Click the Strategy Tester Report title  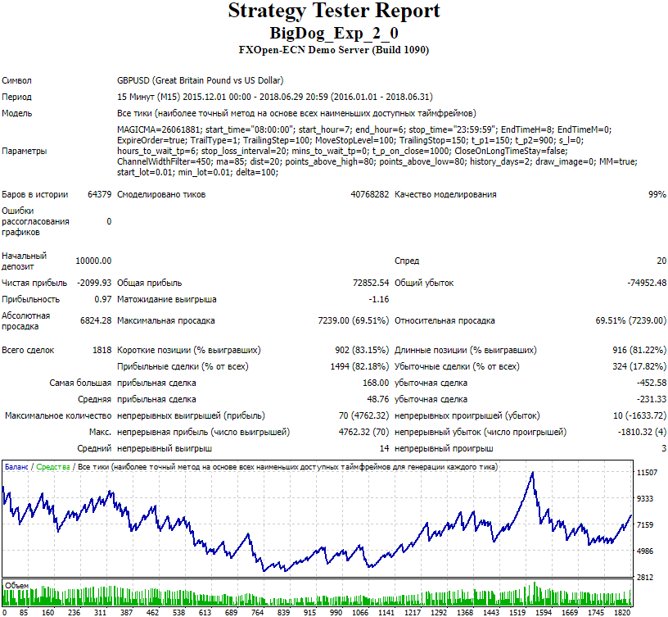[334, 11]
